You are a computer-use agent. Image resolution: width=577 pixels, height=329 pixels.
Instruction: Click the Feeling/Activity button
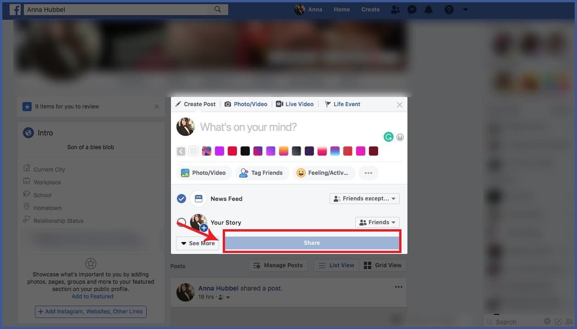tap(324, 173)
